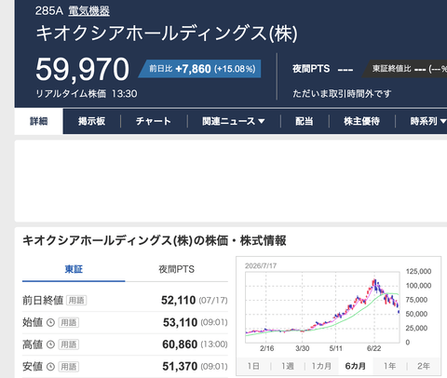Click the 用語 button beside 前日終値
This screenshot has height=378, width=447.
[x=76, y=301]
